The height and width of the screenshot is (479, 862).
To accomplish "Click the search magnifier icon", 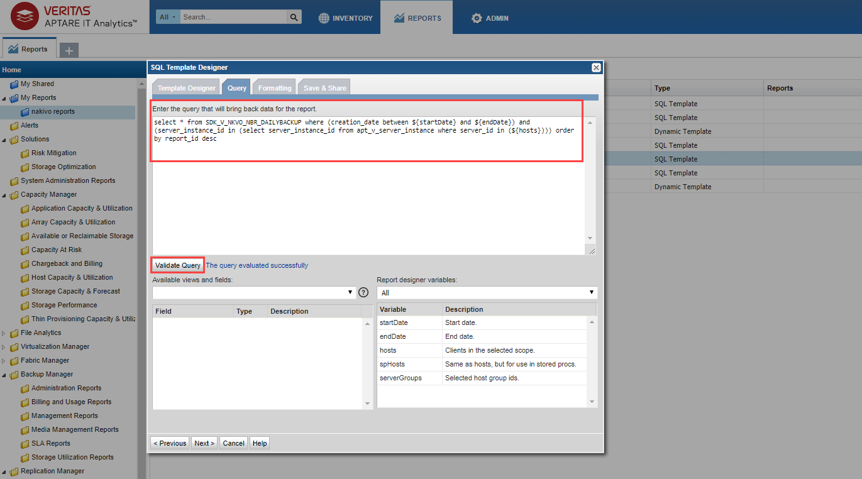I will coord(294,17).
